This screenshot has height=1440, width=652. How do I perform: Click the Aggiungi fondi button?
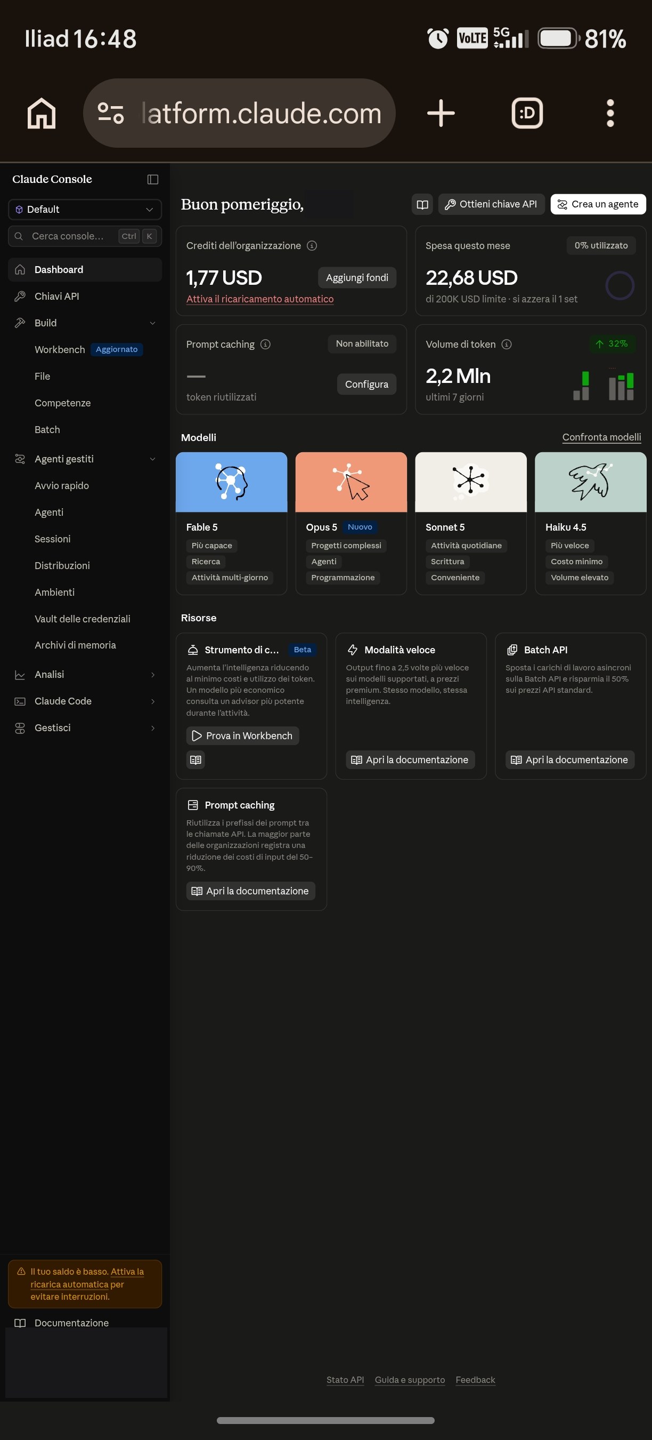(x=357, y=278)
